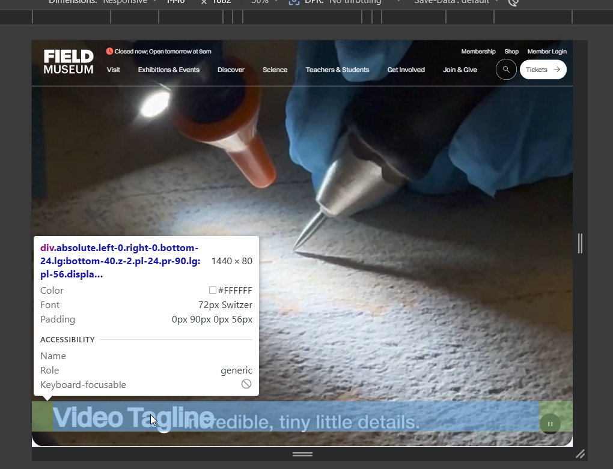Pause the hero video

click(550, 424)
